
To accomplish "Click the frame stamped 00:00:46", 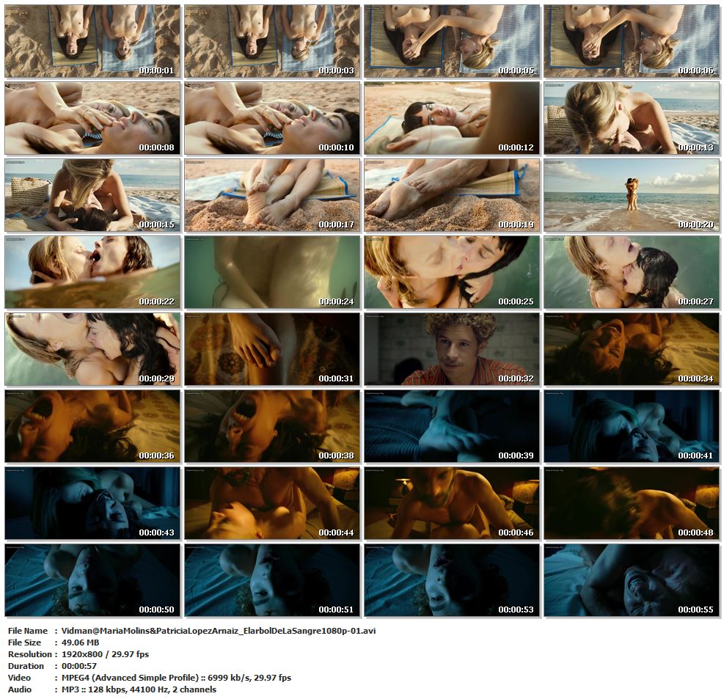I will [x=452, y=503].
